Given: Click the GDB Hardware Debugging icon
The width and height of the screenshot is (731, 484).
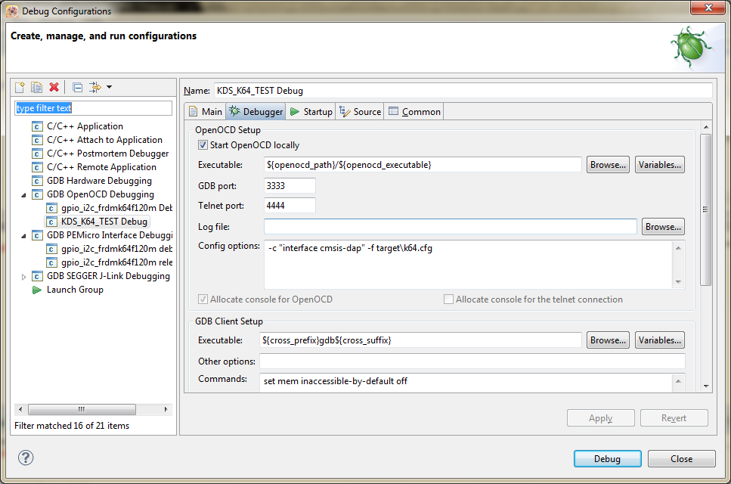Looking at the screenshot, I should pyautogui.click(x=37, y=181).
